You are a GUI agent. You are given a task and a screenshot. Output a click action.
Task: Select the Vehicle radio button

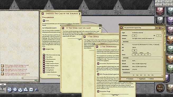pyautogui.click(x=148, y=79)
